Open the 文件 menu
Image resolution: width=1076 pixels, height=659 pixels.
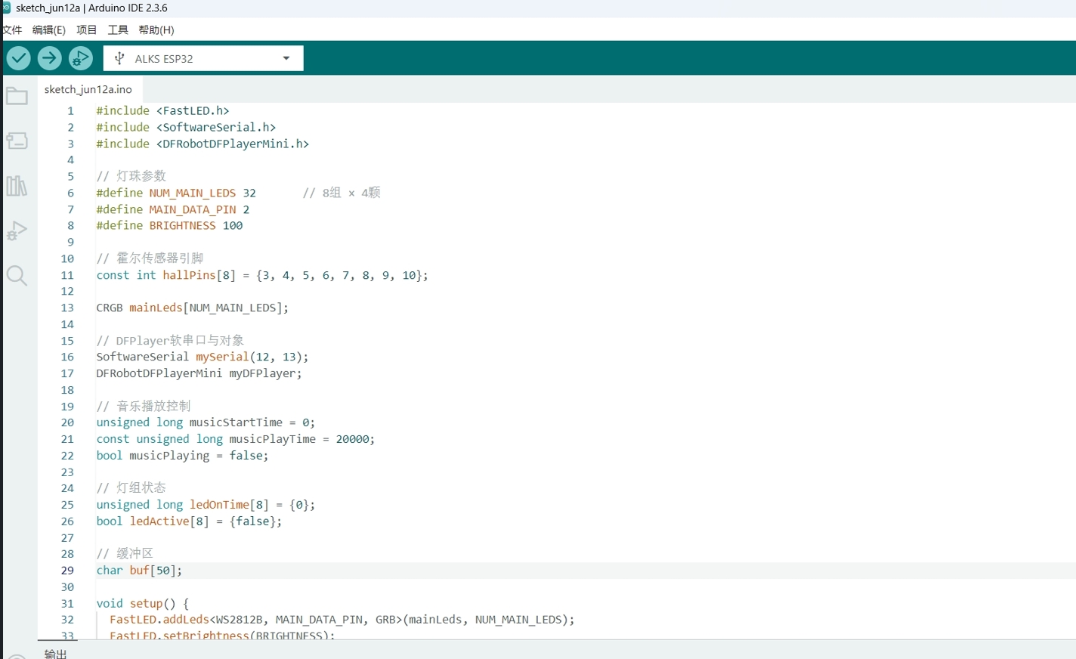[12, 30]
